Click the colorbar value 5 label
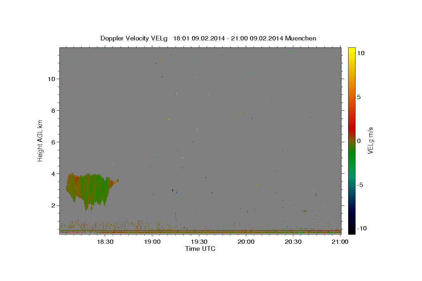This screenshot has width=422, height=281. (x=359, y=97)
